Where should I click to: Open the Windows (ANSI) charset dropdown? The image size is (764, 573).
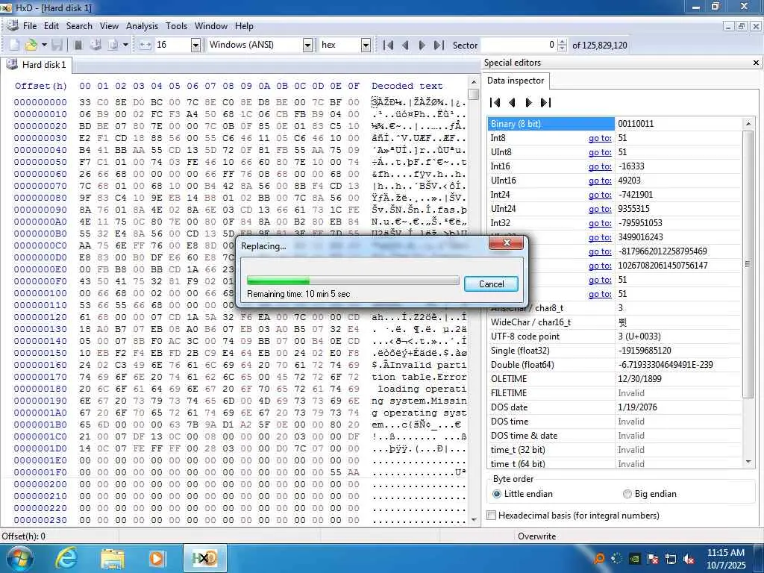[307, 46]
